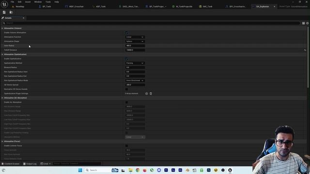Click the Save asset icon in toolbar
The width and height of the screenshot is (310, 174).
pos(4,12)
